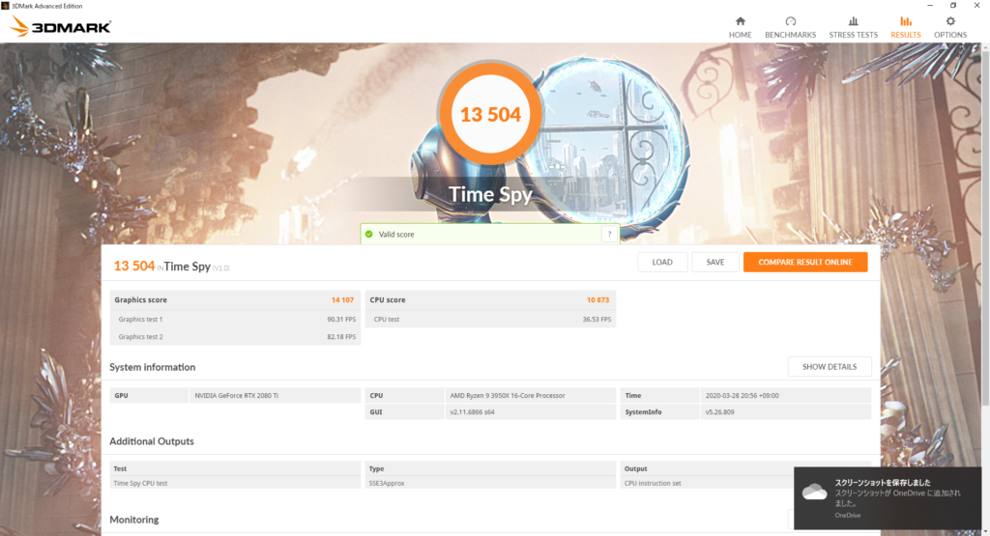The width and height of the screenshot is (990, 536).
Task: Select Graphics test 1 row
Action: tap(235, 319)
